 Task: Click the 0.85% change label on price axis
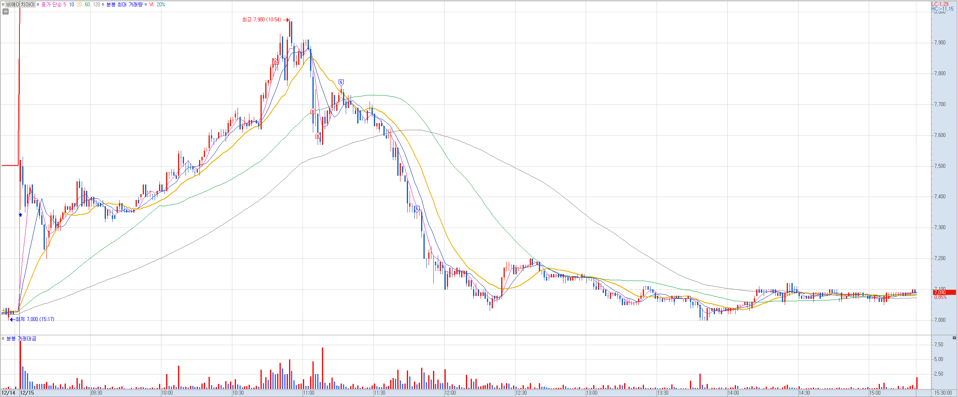pyautogui.click(x=940, y=297)
